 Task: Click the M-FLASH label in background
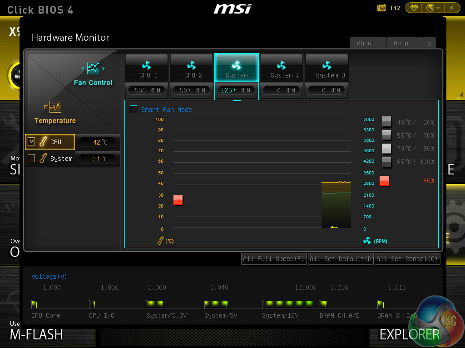pyautogui.click(x=36, y=335)
